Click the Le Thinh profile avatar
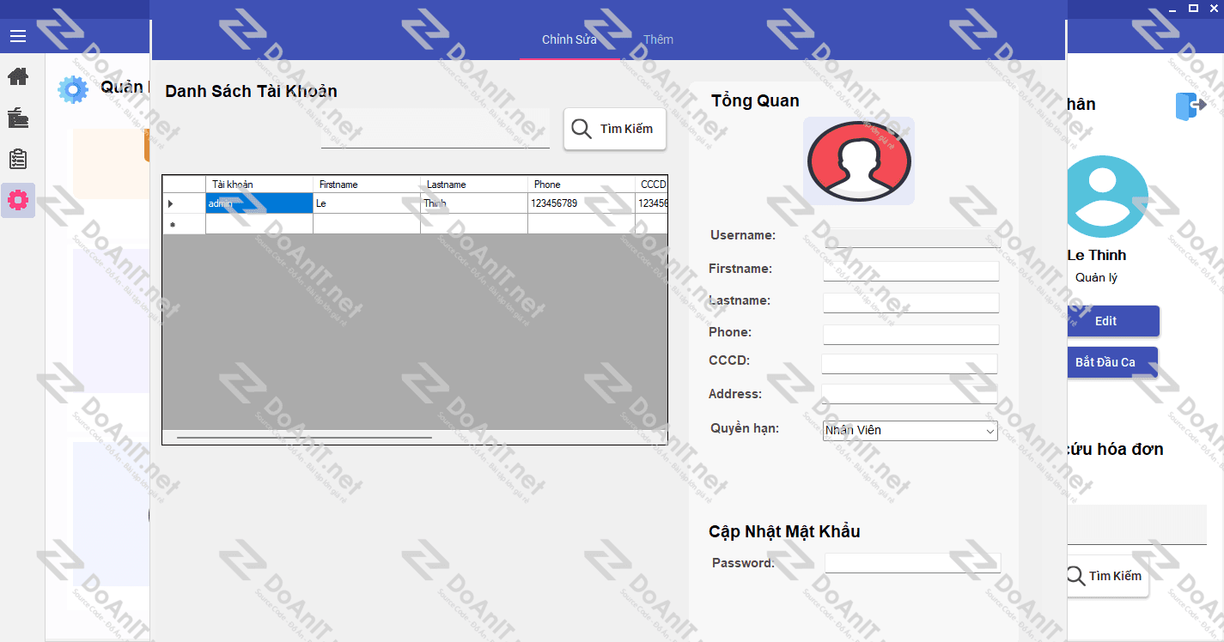This screenshot has height=642, width=1224. tap(1106, 197)
